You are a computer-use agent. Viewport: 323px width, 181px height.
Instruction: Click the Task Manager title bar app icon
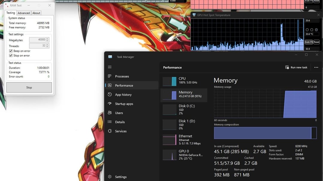(x=110, y=57)
